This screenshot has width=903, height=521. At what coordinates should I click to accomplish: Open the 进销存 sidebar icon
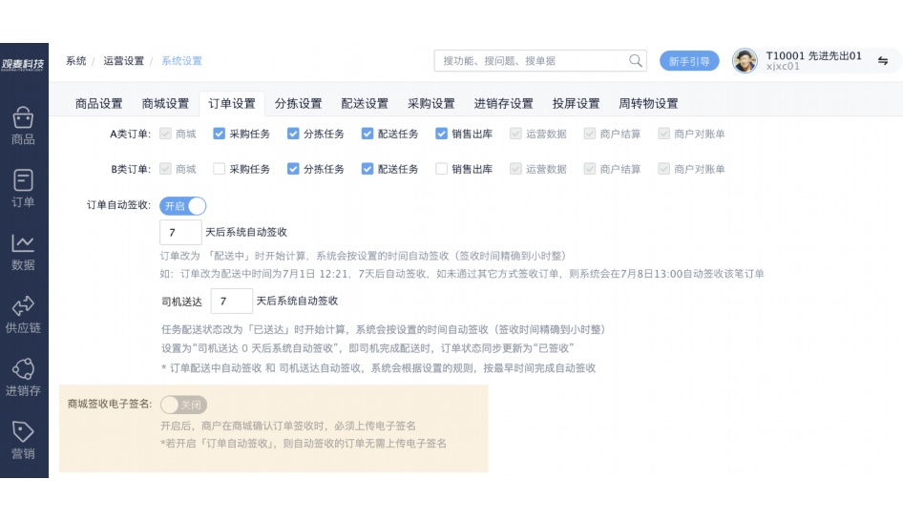[x=23, y=370]
